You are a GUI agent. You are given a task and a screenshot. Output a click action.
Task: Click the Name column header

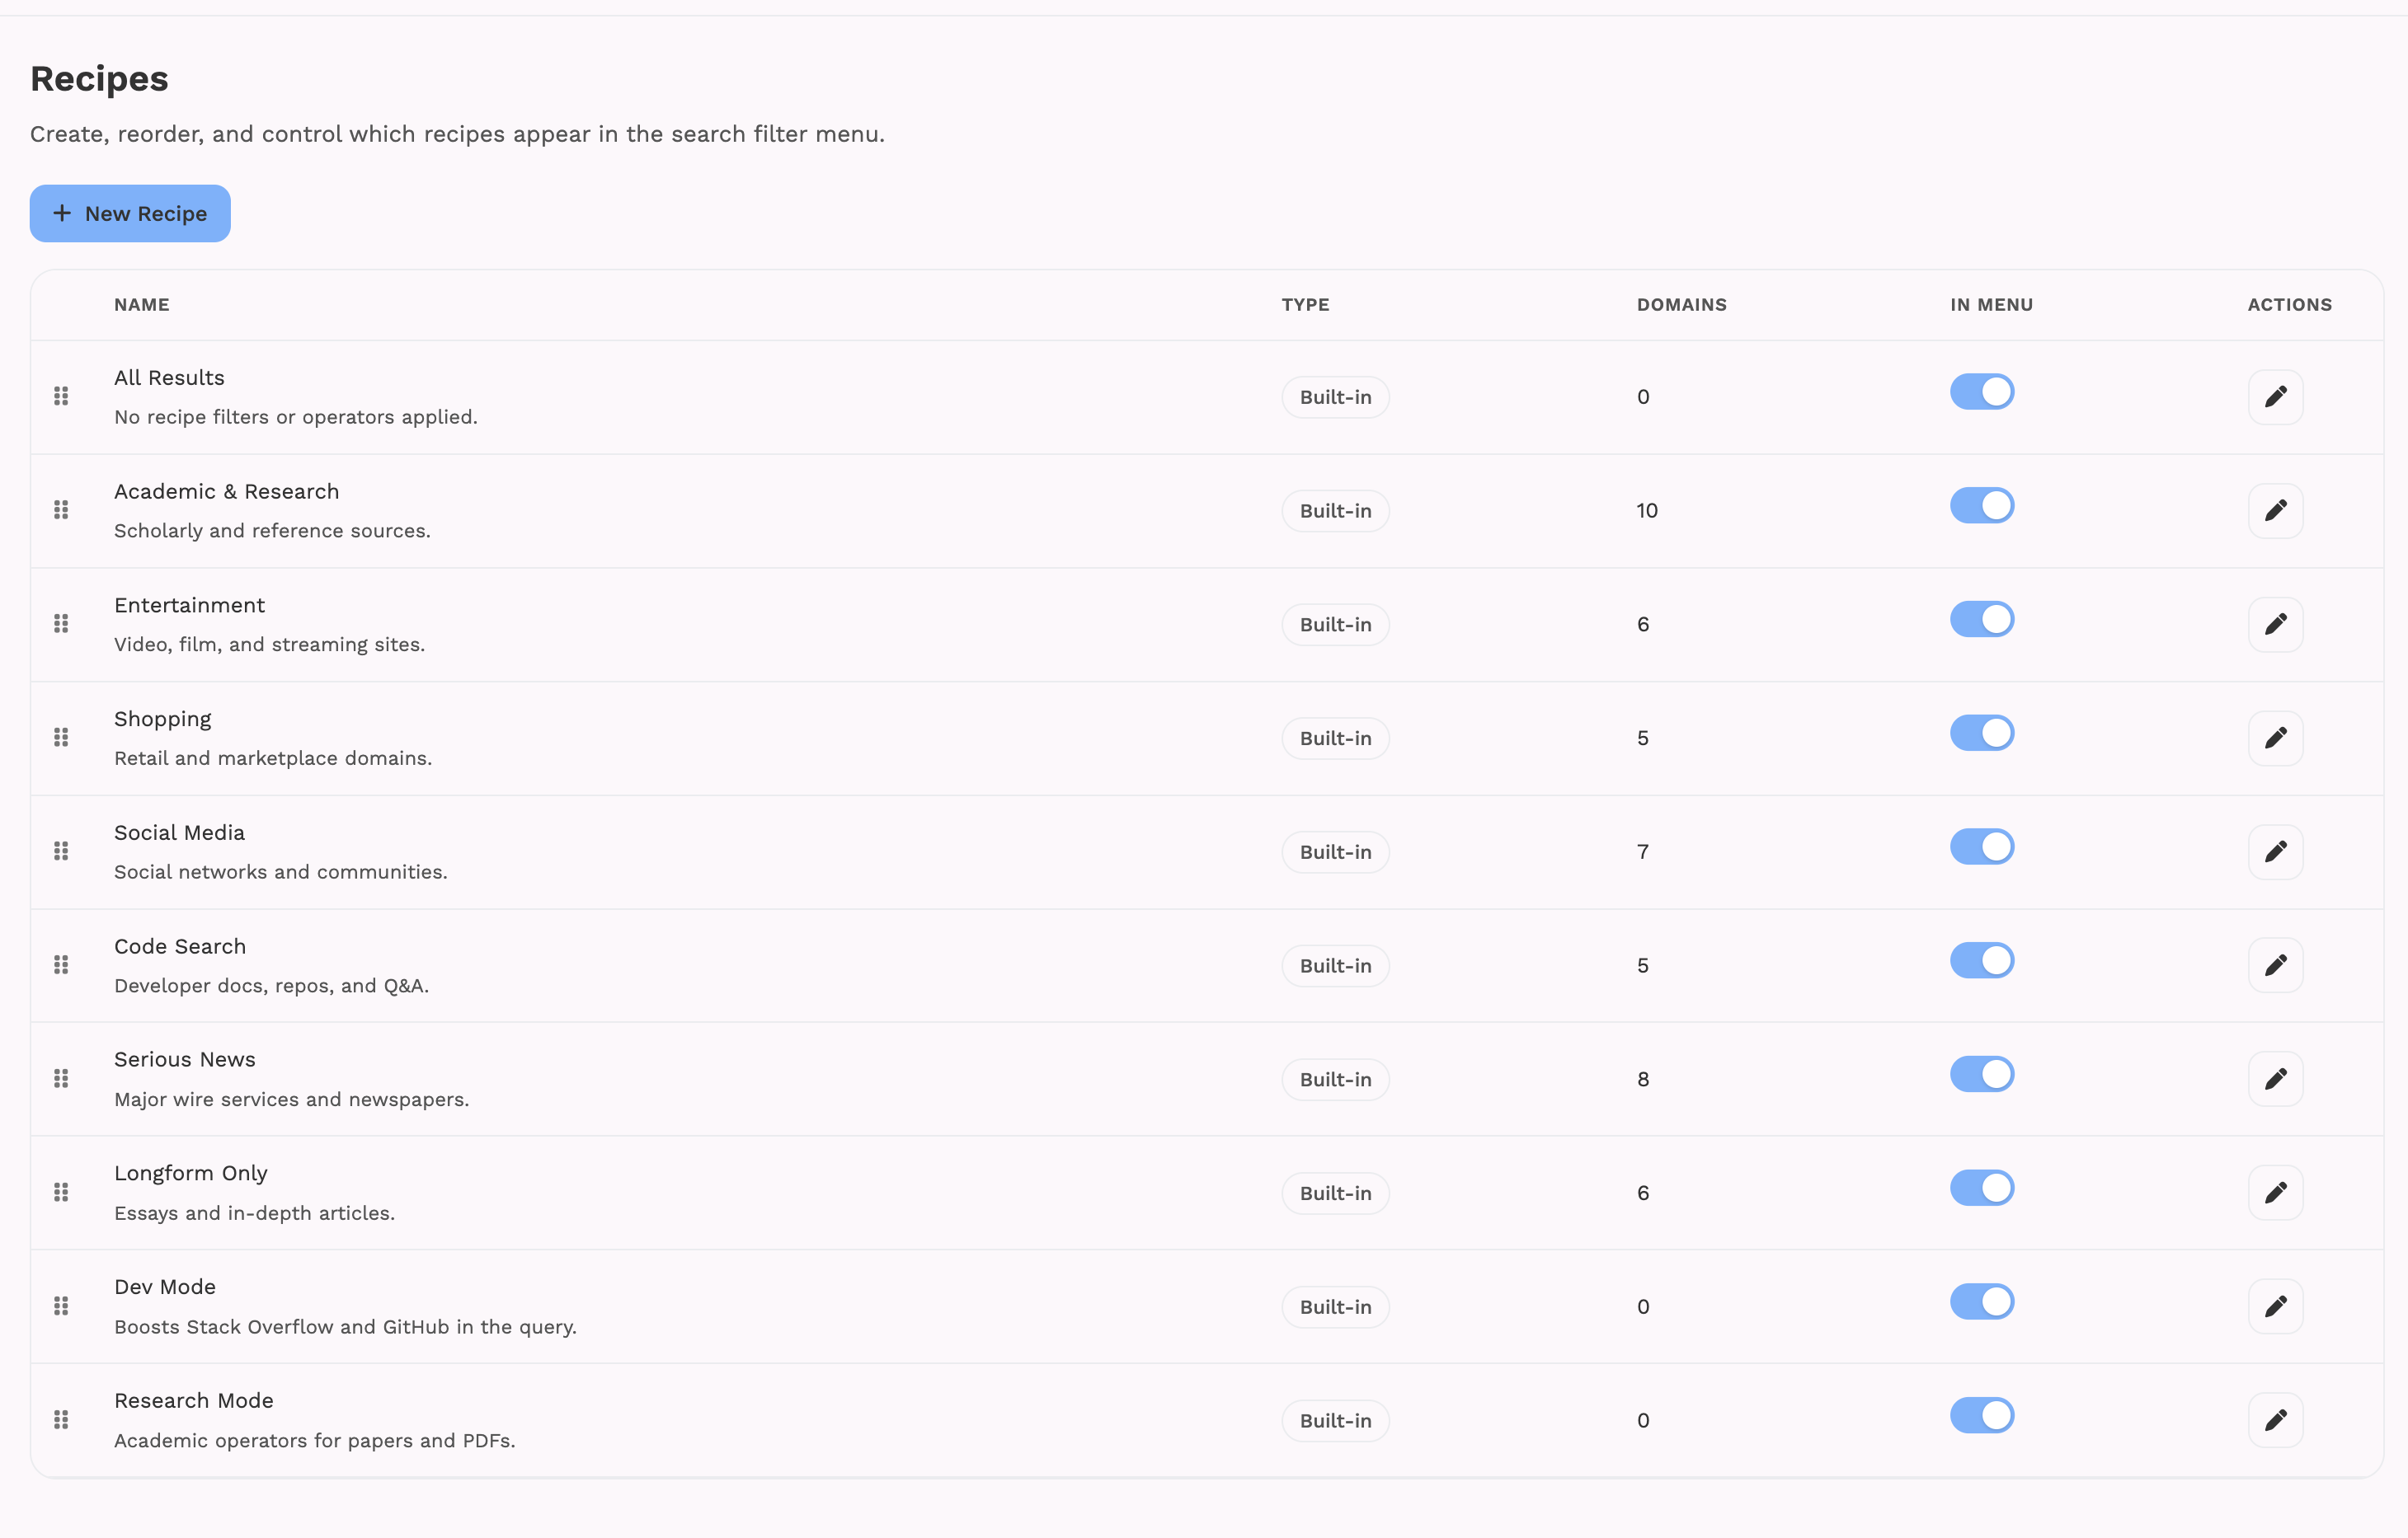pos(142,305)
